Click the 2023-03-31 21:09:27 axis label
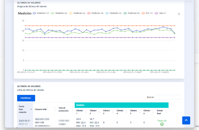This screenshot has height=130, width=199. coord(132,72)
